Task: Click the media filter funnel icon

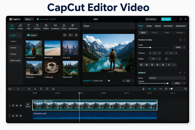Action: pyautogui.click(x=76, y=35)
